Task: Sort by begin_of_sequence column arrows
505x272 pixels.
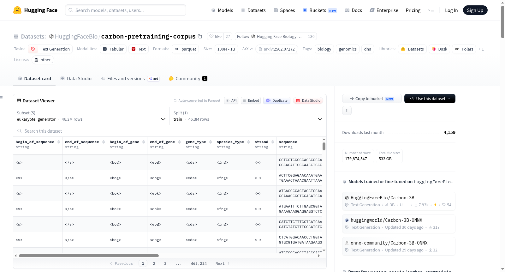Action: click(x=59, y=142)
